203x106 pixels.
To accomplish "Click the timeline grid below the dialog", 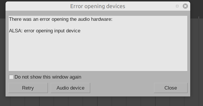I will point(98,101).
